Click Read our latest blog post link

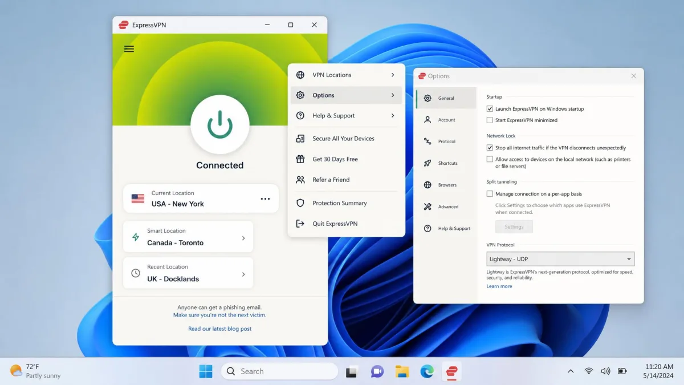point(220,329)
